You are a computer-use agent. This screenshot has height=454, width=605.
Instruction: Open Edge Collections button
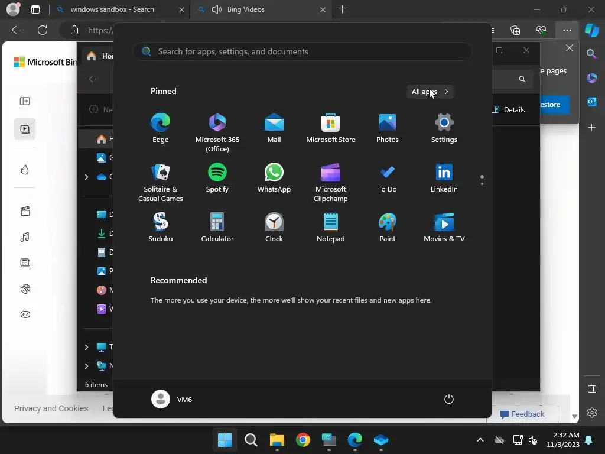515,30
